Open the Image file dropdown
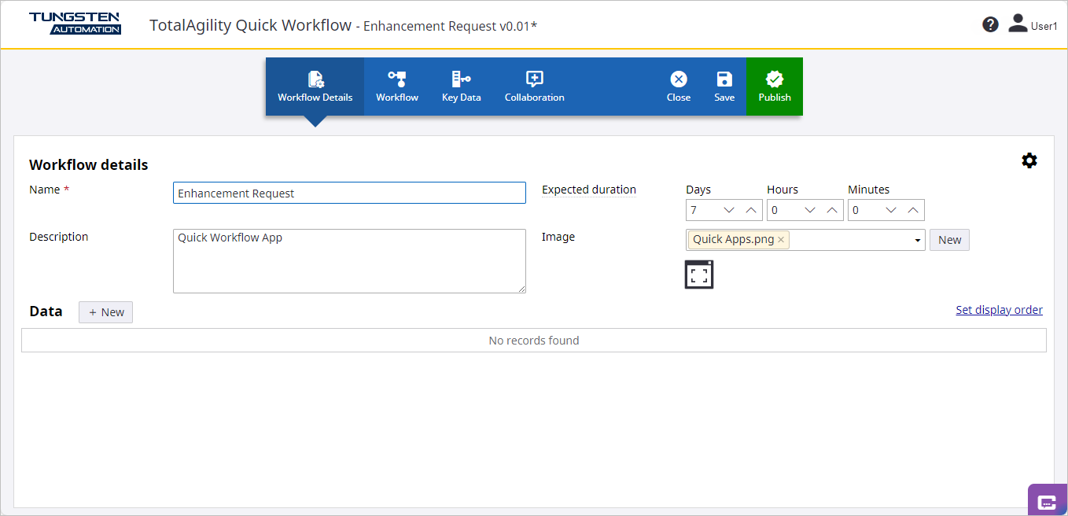1068x516 pixels. point(917,240)
